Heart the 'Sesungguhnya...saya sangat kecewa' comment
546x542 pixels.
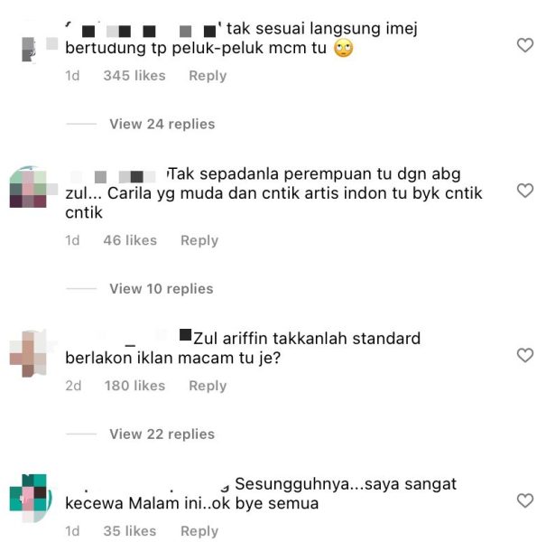coord(524,500)
